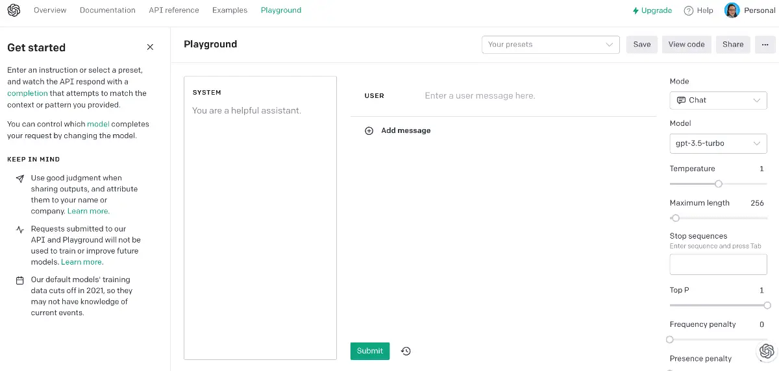Open the Help question mark icon
Image resolution: width=779 pixels, height=371 pixels.
point(688,10)
